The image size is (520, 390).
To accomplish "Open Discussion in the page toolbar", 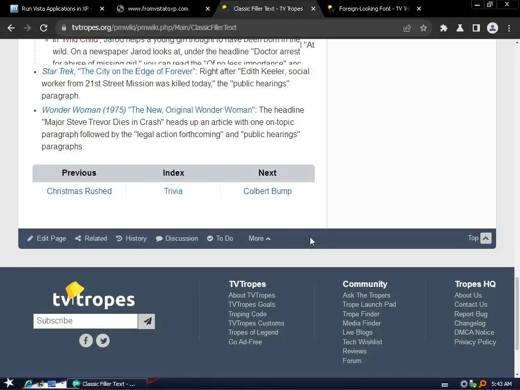I will [177, 239].
